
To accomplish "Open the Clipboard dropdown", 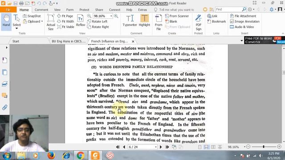I will (x=42, y=21).
